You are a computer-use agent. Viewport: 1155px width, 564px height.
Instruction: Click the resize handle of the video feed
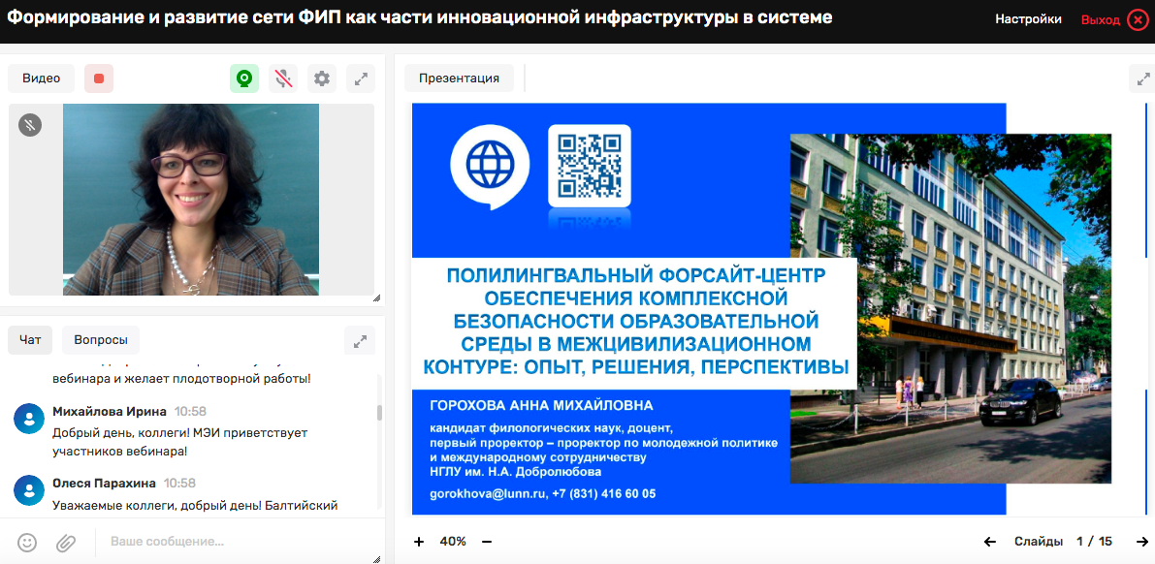tap(376, 298)
